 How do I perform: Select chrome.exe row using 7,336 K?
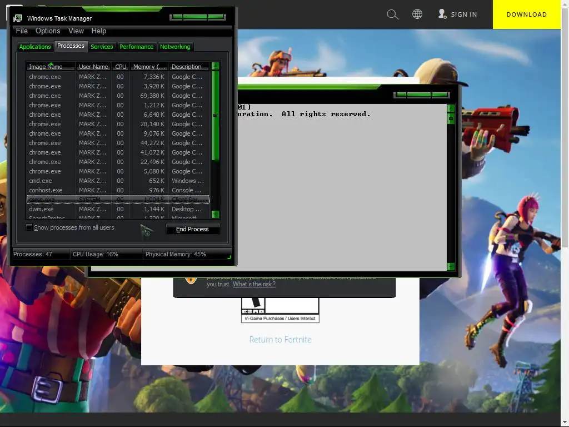pyautogui.click(x=118, y=77)
